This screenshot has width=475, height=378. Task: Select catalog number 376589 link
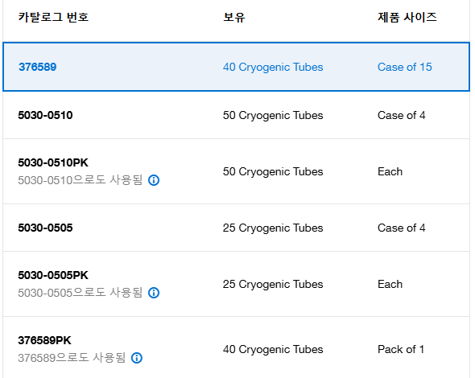pyautogui.click(x=38, y=67)
